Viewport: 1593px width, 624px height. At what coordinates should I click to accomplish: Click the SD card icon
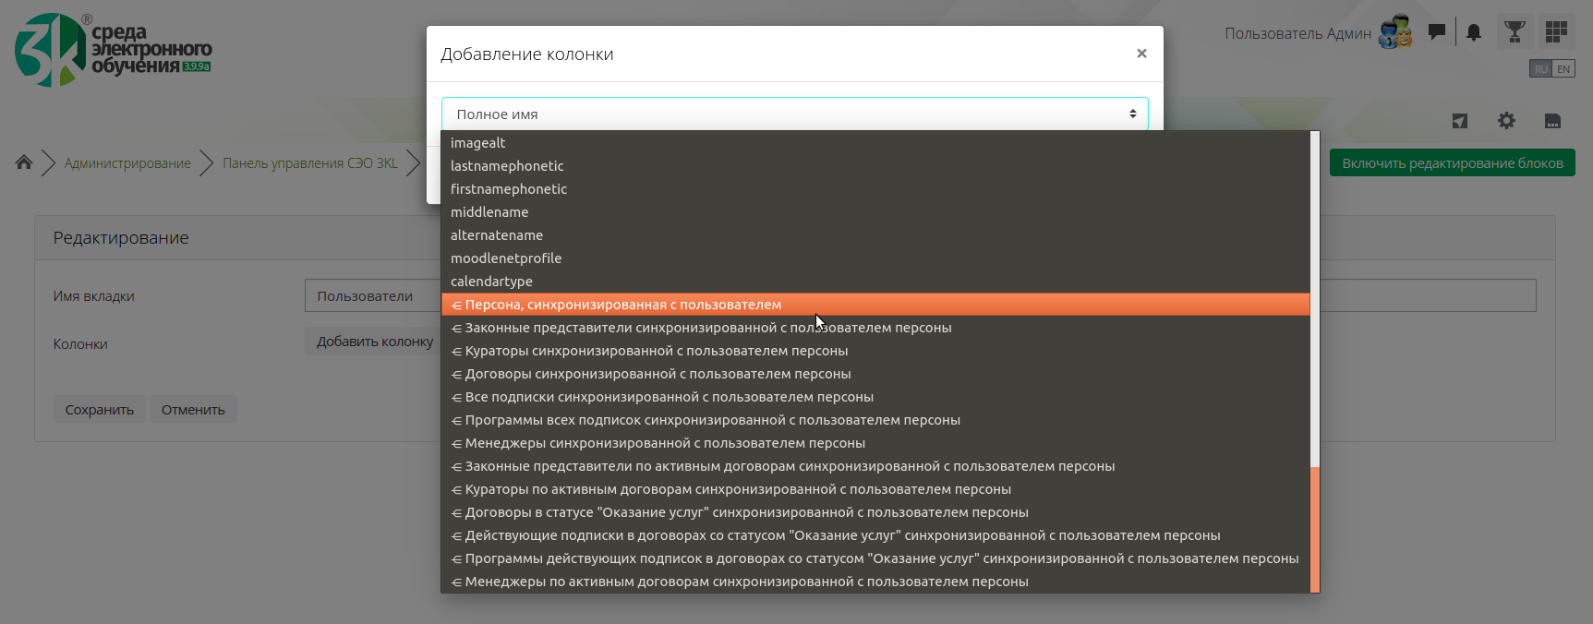[x=1552, y=121]
